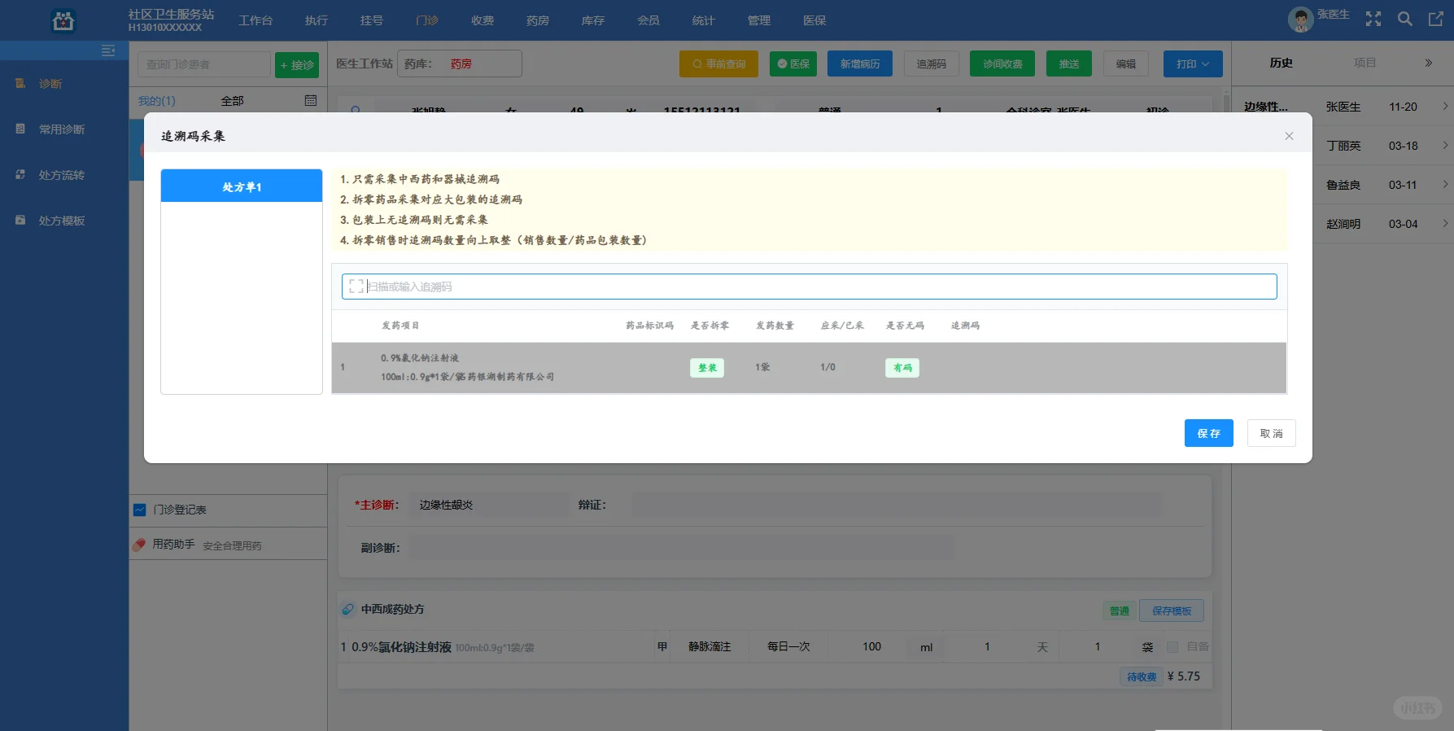Click the 接诊 button

297,65
